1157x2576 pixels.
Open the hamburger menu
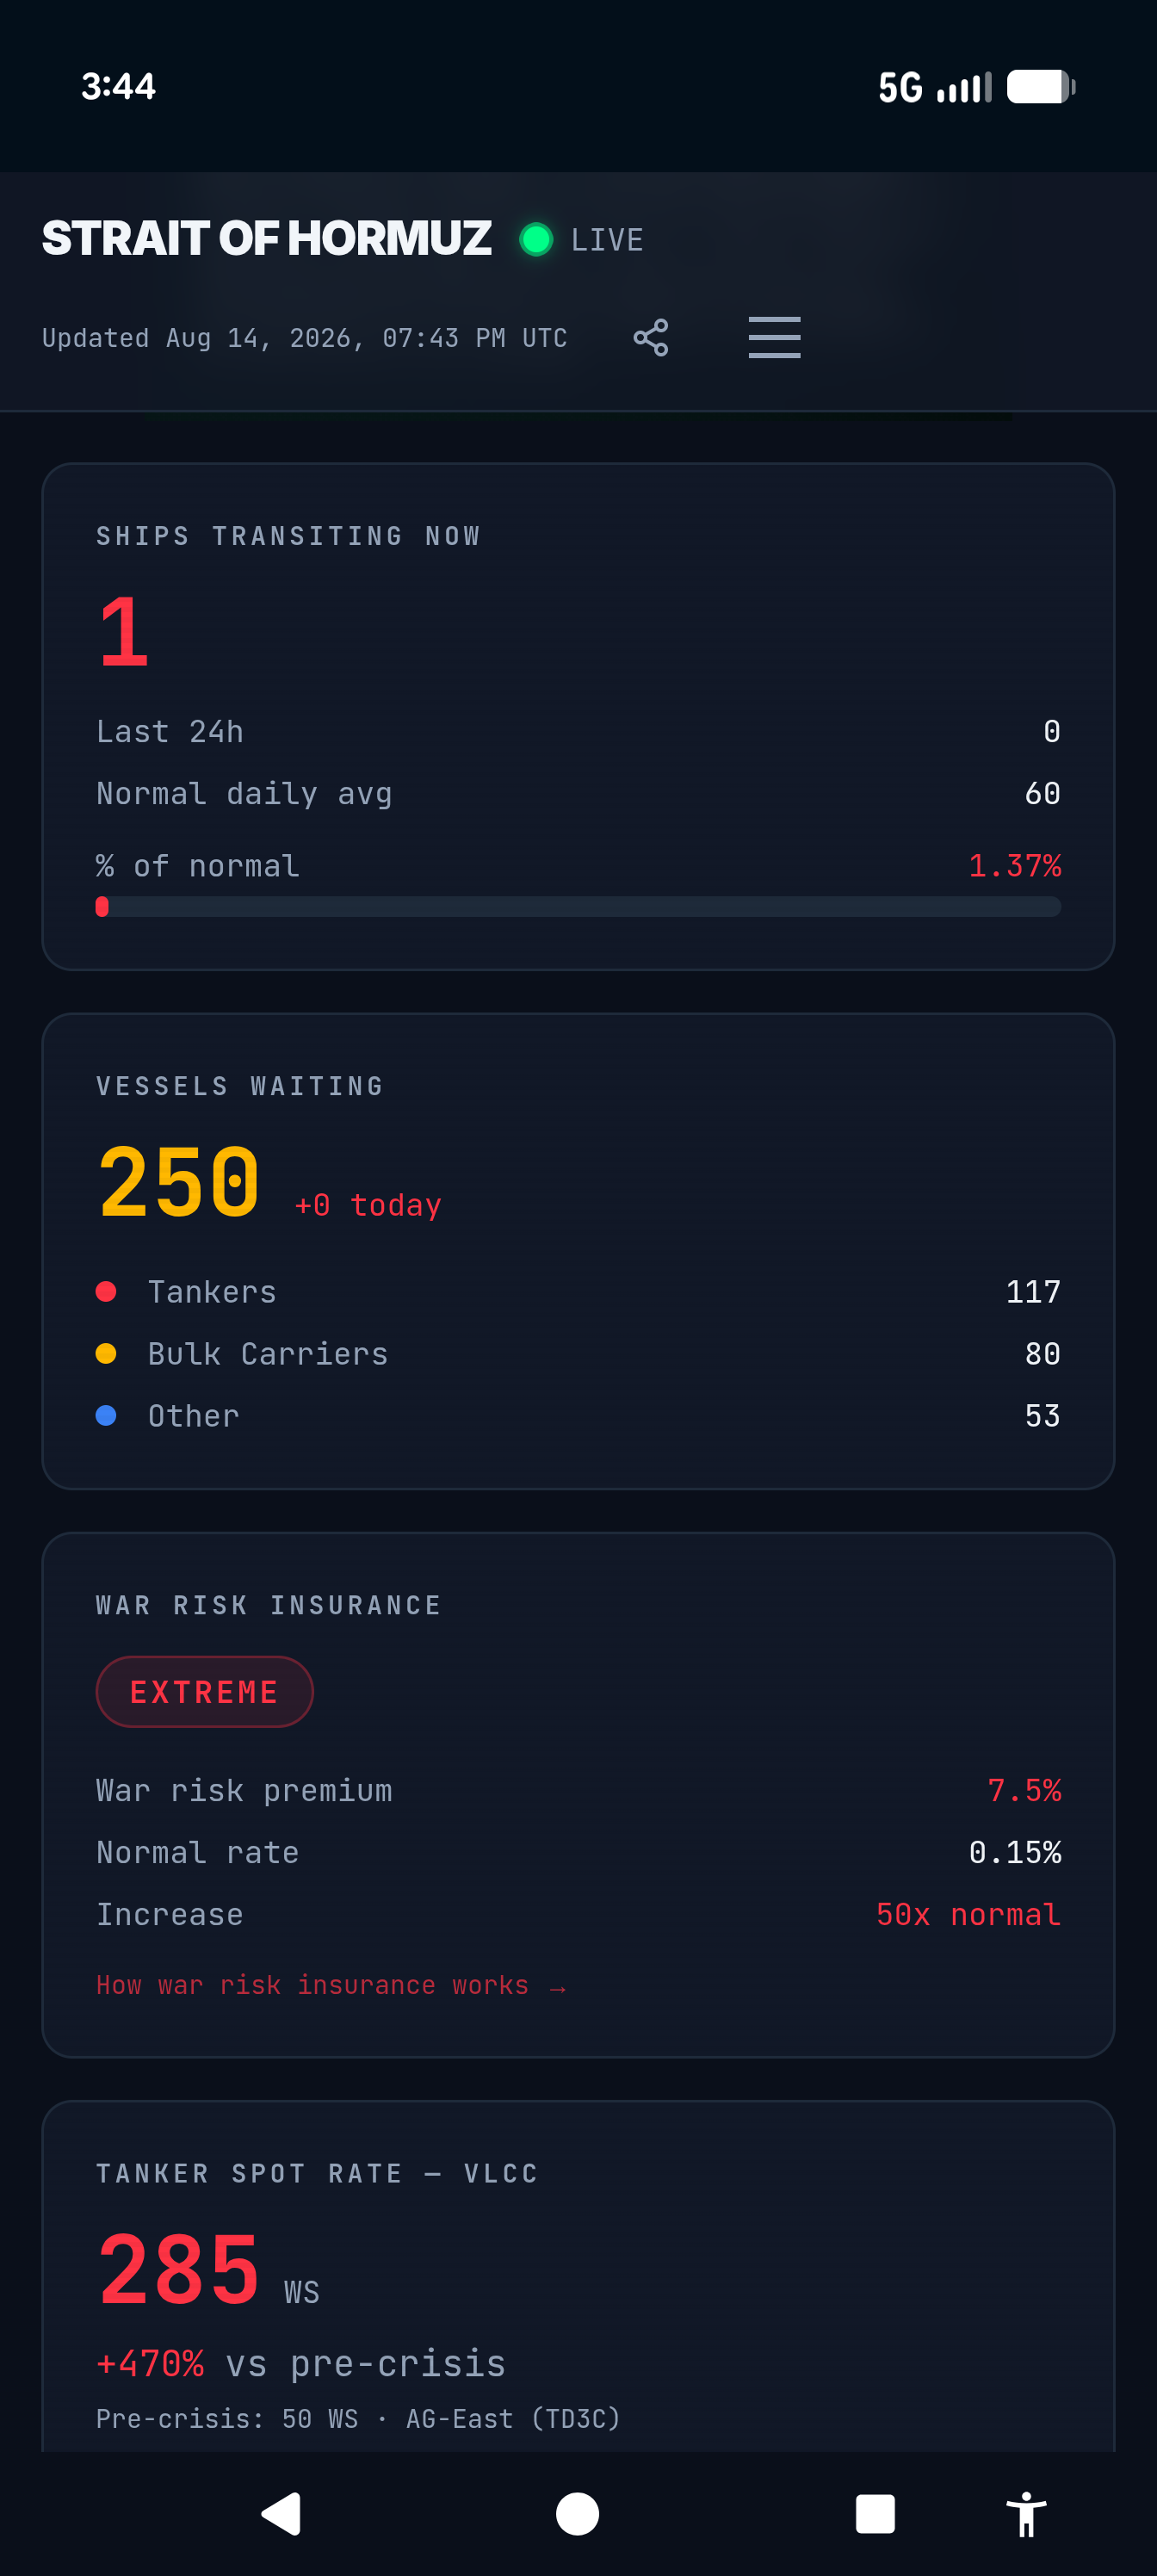pyautogui.click(x=774, y=337)
